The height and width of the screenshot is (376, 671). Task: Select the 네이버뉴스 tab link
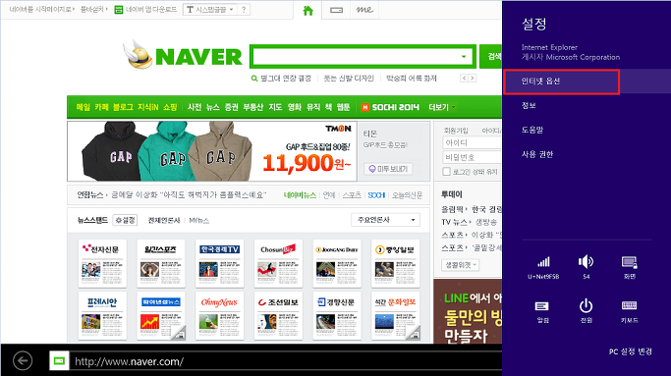pyautogui.click(x=300, y=195)
